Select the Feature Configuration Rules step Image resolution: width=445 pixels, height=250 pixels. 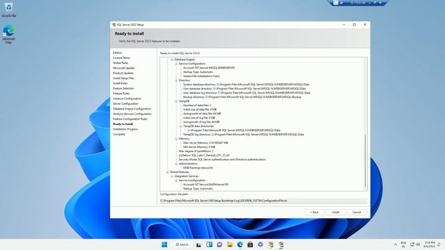[x=130, y=119]
